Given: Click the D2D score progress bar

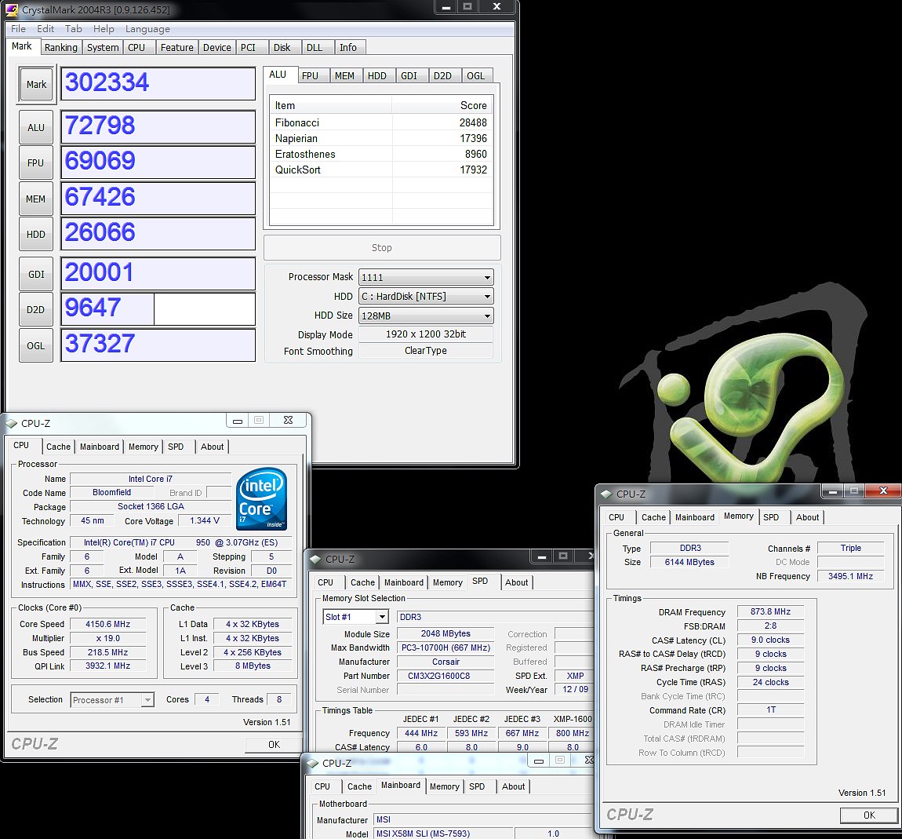Looking at the screenshot, I should click(158, 309).
